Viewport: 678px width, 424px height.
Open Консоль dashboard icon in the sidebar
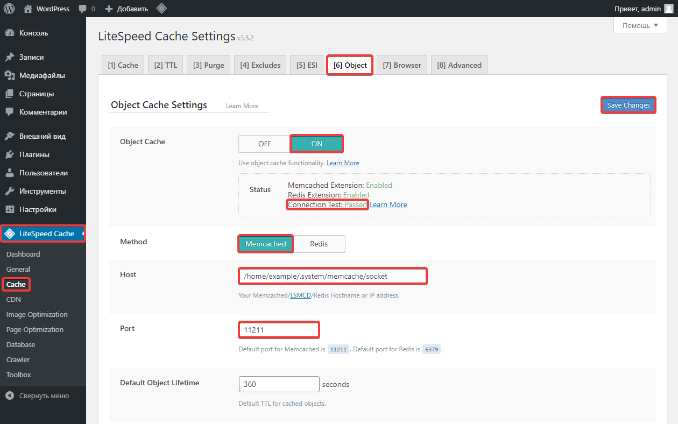point(10,33)
